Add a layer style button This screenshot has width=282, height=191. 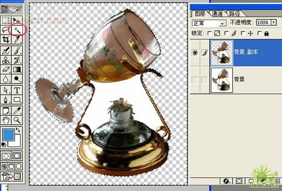pos(226,181)
